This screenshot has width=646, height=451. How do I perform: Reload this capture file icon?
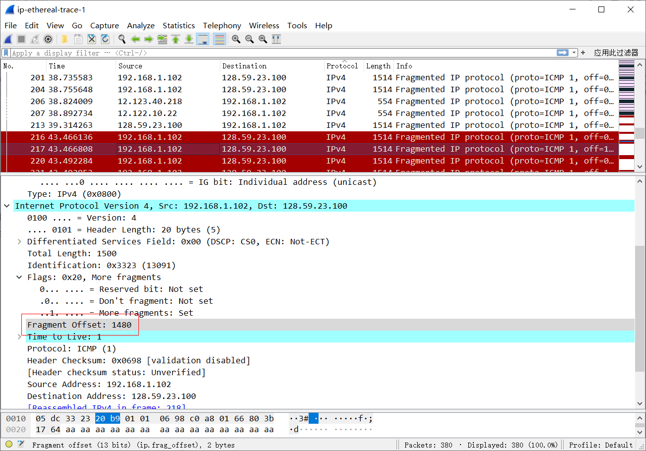pos(105,39)
